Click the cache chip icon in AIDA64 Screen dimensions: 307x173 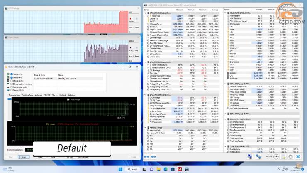click(x=8, y=81)
